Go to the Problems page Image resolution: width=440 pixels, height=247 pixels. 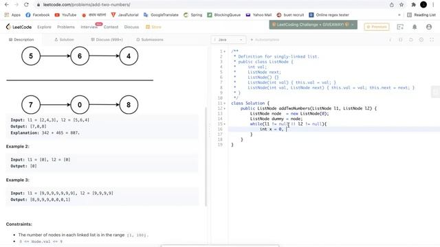pyautogui.click(x=66, y=27)
